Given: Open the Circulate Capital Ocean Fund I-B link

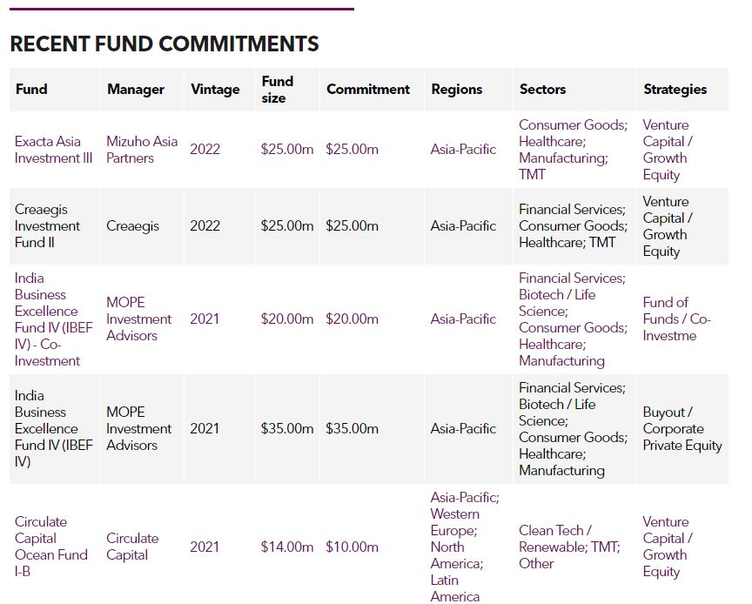Looking at the screenshot, I should tap(50, 547).
